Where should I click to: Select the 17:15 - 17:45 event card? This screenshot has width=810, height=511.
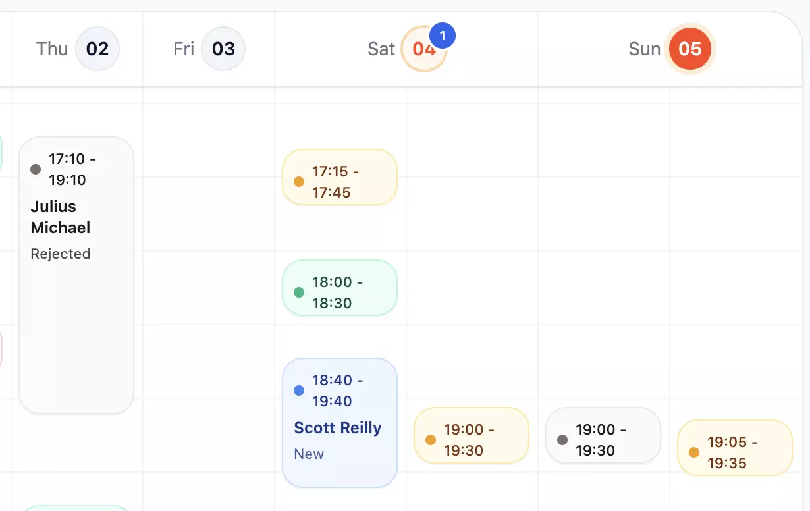click(x=340, y=177)
